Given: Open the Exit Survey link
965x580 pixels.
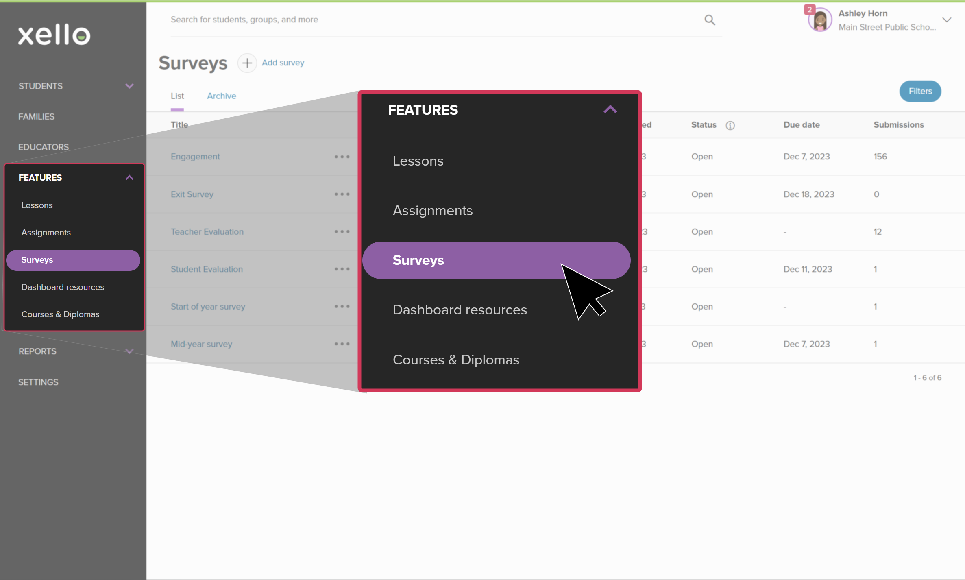Looking at the screenshot, I should click(x=192, y=194).
